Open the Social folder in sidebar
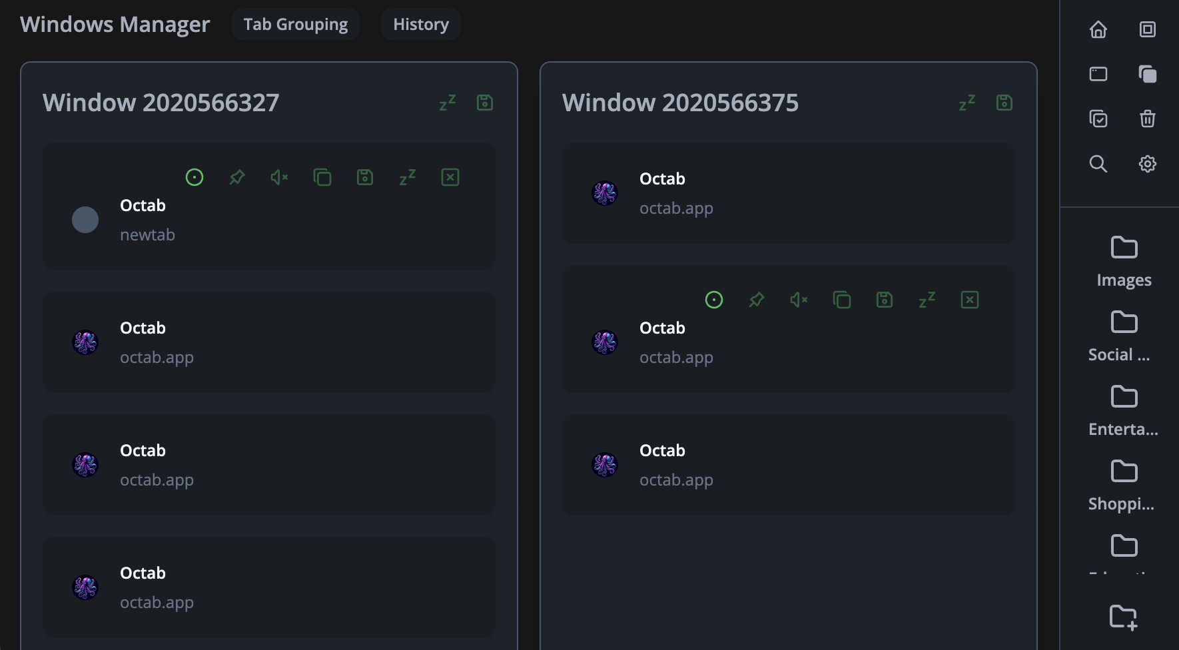The width and height of the screenshot is (1179, 650). click(x=1124, y=336)
